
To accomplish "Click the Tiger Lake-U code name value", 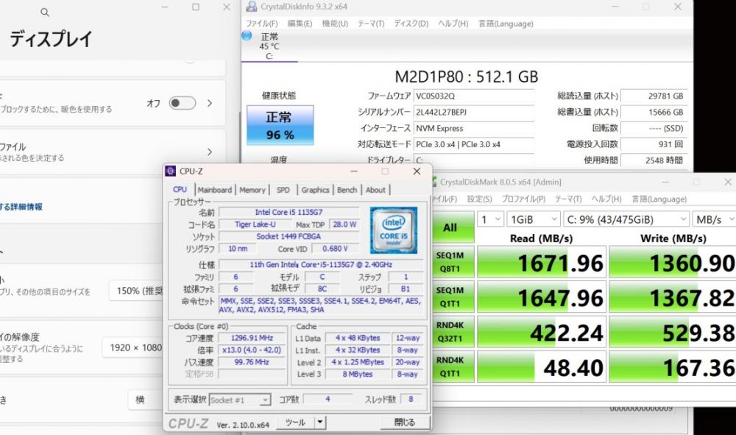I will coord(255,224).
